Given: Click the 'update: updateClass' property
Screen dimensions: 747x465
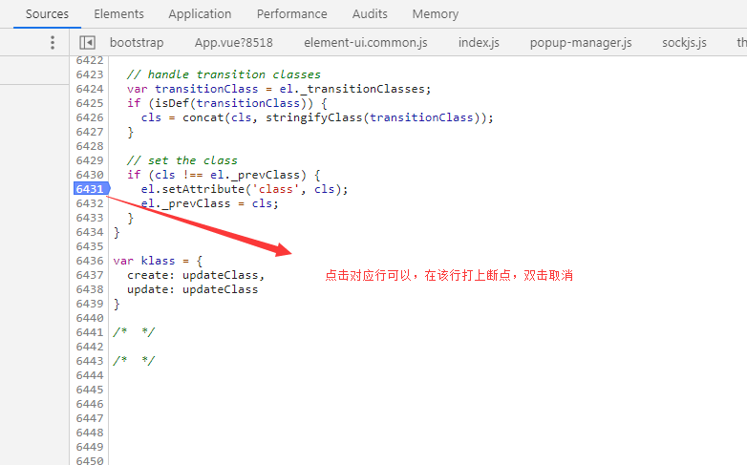Looking at the screenshot, I should click(192, 289).
